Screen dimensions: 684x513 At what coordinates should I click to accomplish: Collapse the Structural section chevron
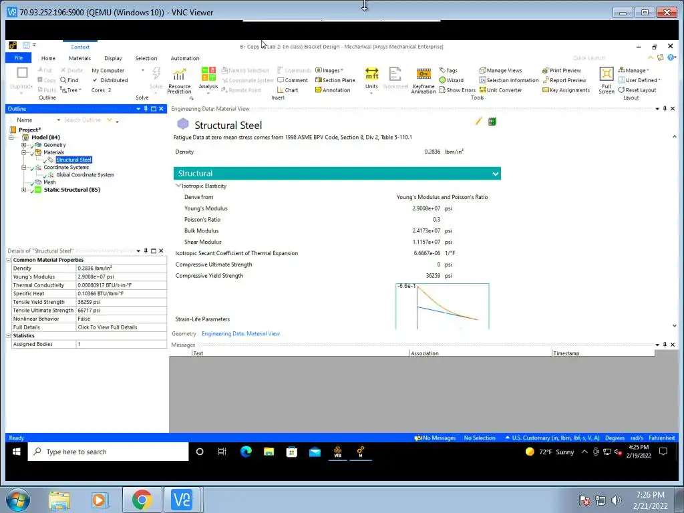click(495, 174)
